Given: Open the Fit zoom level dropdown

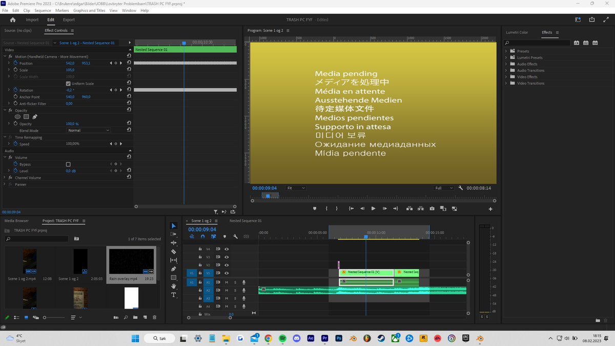Looking at the screenshot, I should 296,188.
